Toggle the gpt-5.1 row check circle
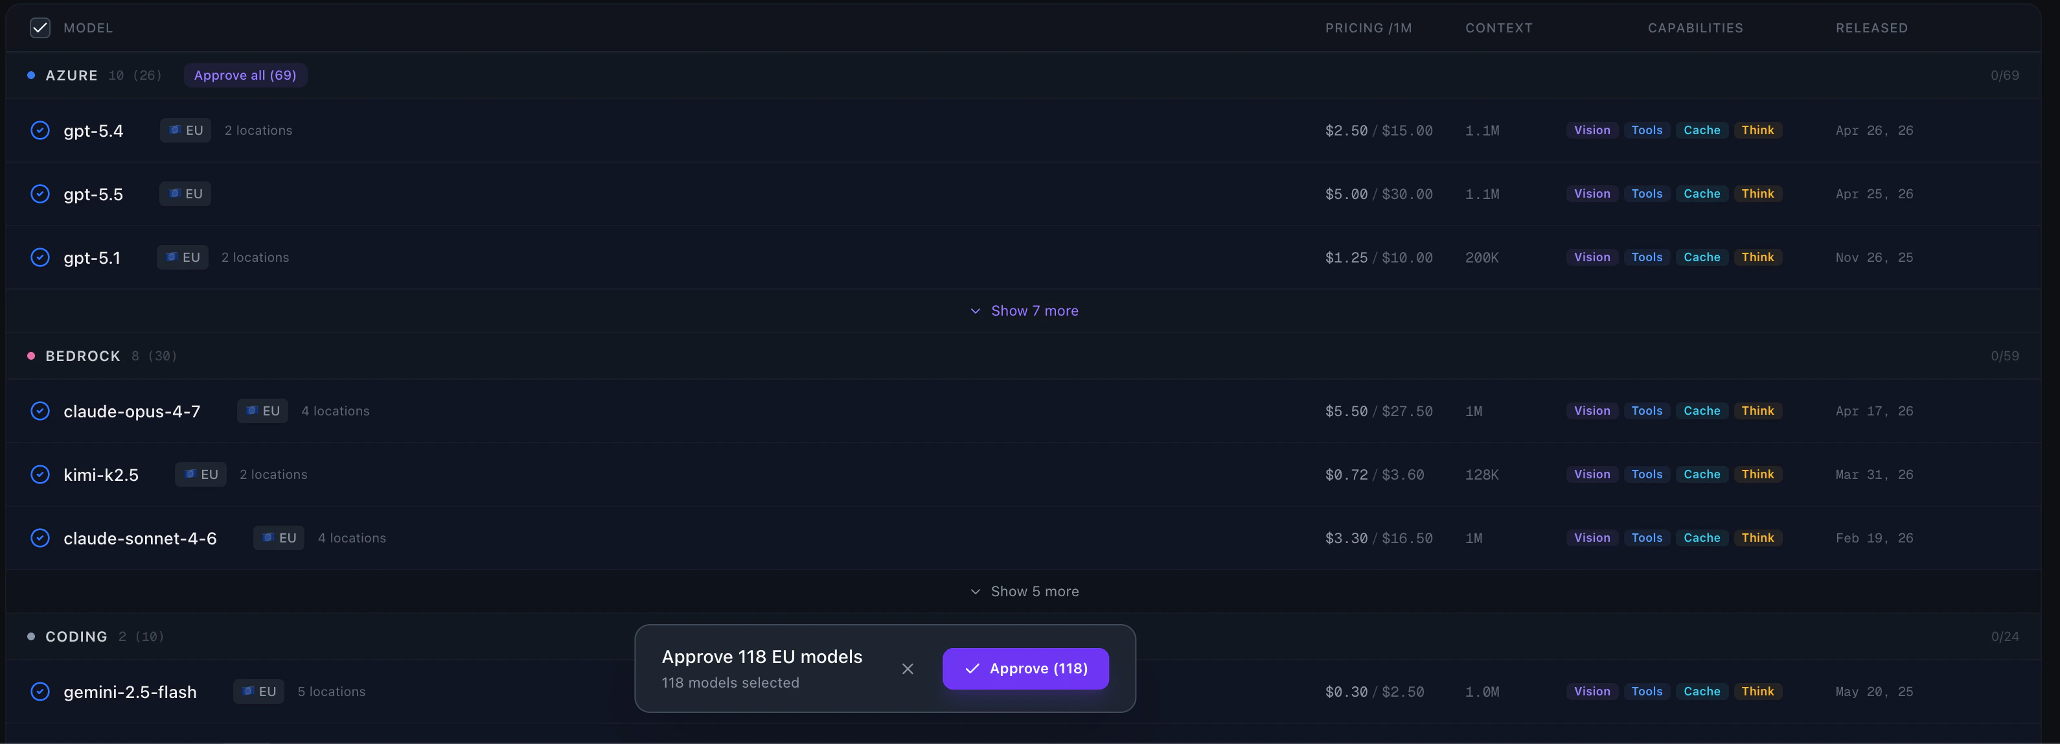 [x=40, y=257]
